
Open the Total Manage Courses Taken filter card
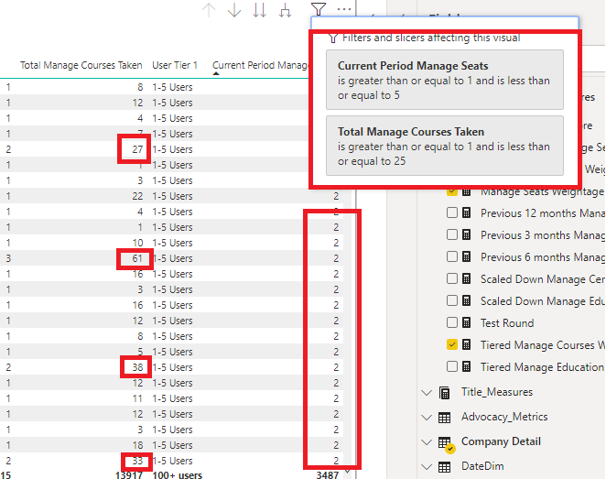(x=445, y=146)
